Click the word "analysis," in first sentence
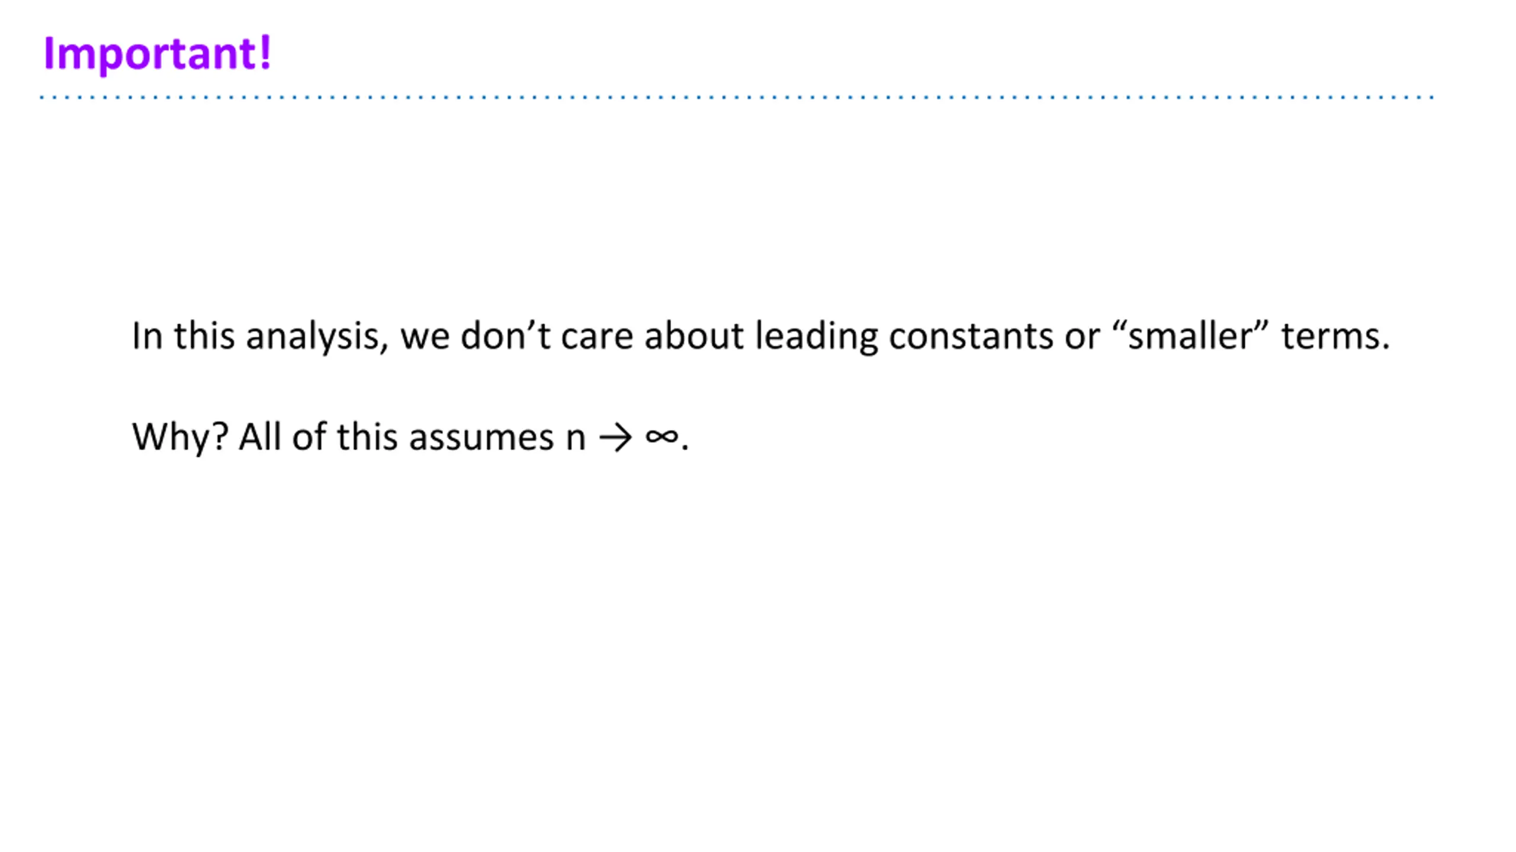1516x852 pixels. click(x=317, y=337)
